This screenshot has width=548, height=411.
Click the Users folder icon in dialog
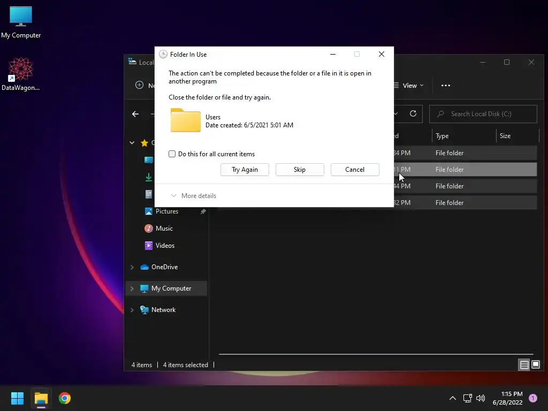pos(186,120)
